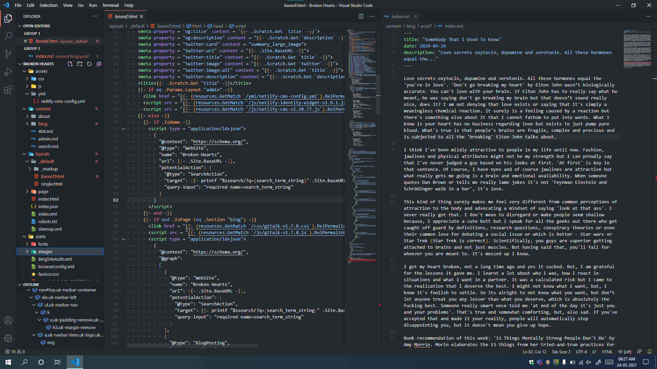Open netlify-cms-config.yml file
Screen dimensions: 657x369
63,101
